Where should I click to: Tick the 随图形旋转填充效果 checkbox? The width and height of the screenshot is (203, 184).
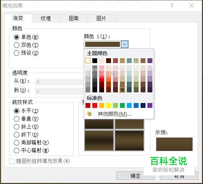pyautogui.click(x=12, y=161)
